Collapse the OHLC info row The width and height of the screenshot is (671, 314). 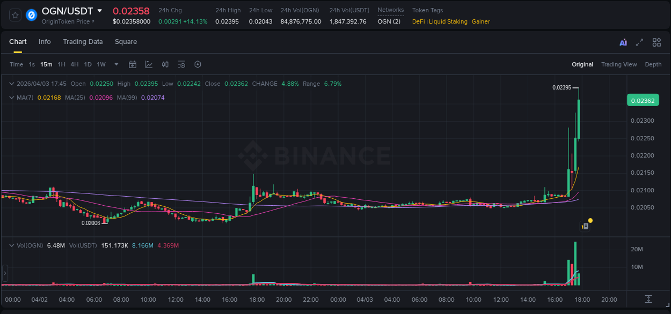[11, 84]
